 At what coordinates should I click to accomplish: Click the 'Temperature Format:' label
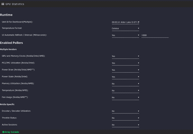pos(12,28)
